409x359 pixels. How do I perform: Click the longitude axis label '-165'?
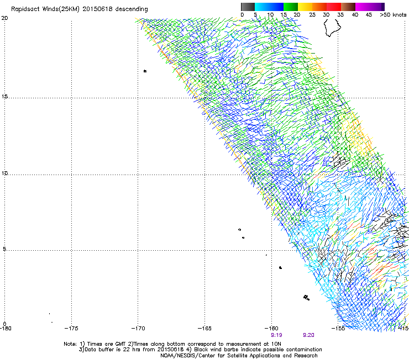204,328
